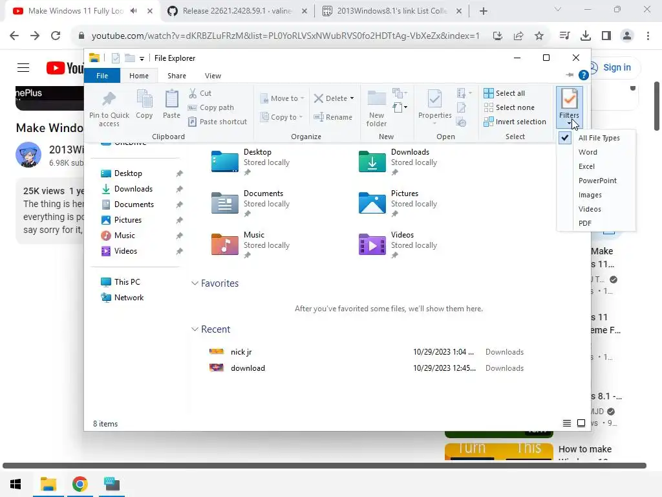Screen dimensions: 662x497
Task: Open the Pictures folder tile
Action: pyautogui.click(x=398, y=203)
